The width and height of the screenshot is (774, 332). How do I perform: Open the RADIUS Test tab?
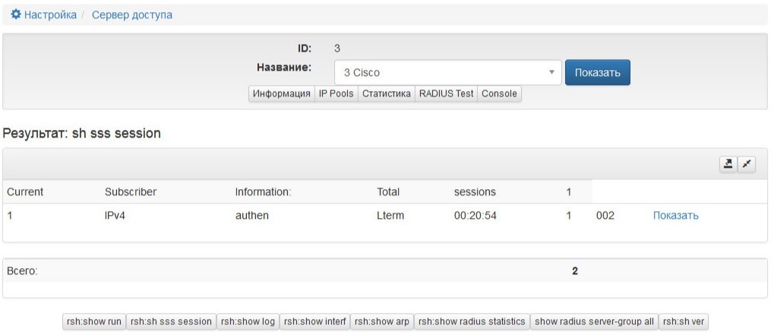(x=447, y=93)
